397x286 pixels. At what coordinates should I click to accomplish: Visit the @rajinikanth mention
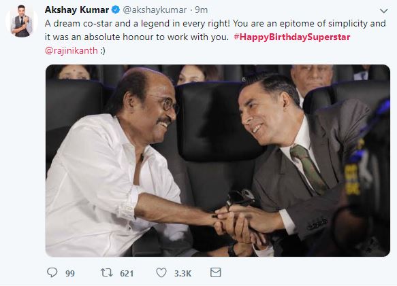click(x=71, y=51)
